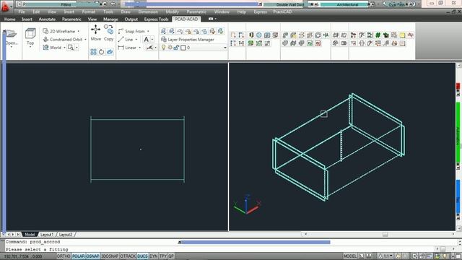This screenshot has height=260, width=462.
Task: Click MODEL button in status bar
Action: [349, 256]
